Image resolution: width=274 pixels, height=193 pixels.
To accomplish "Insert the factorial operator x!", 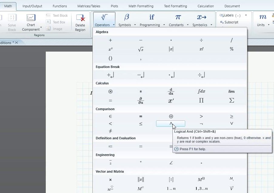I will click(201, 49).
